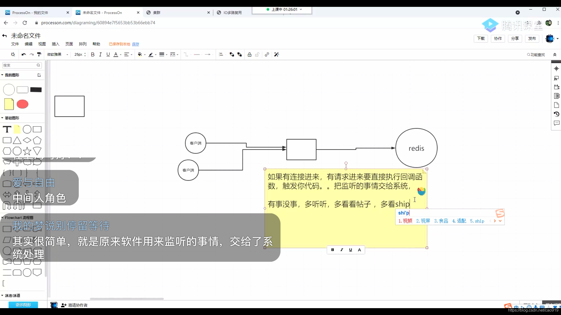This screenshot has height=315, width=561.
Task: Toggle underline in the floating format bar
Action: 350,250
